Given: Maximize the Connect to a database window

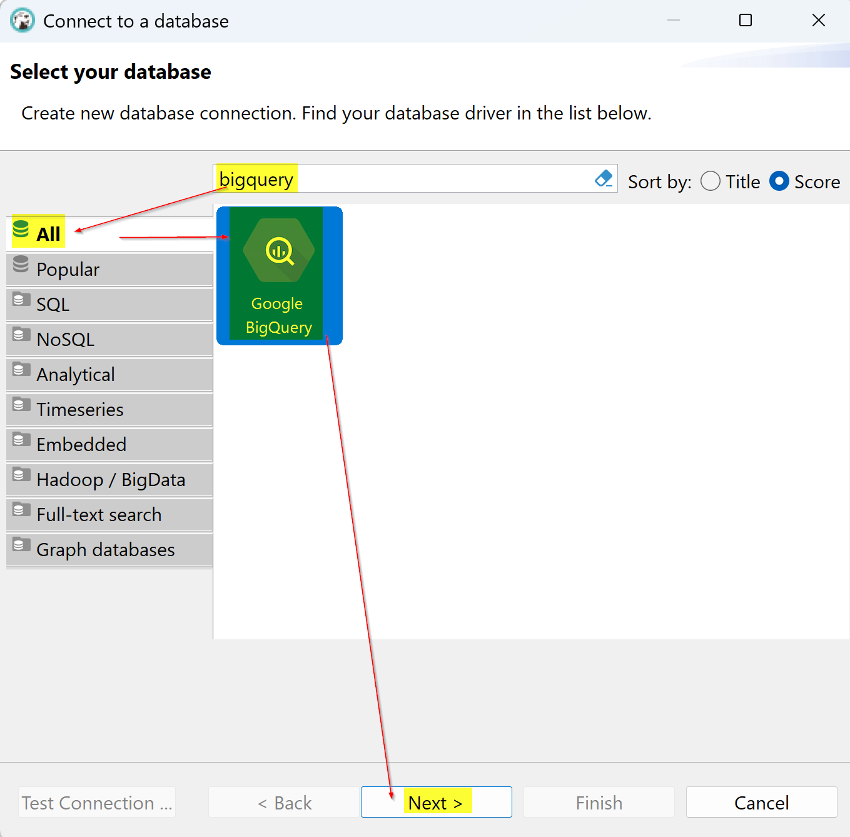Looking at the screenshot, I should [746, 21].
